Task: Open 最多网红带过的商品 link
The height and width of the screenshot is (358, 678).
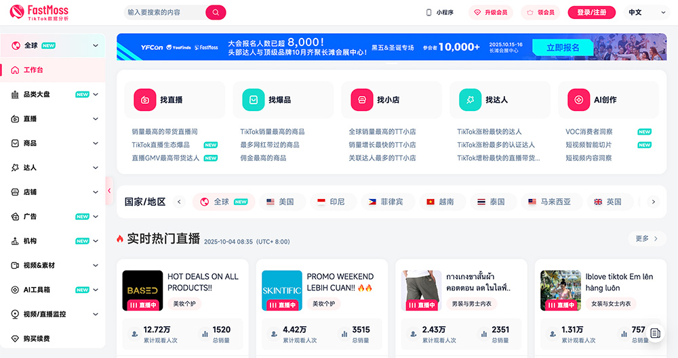Action: tap(270, 145)
